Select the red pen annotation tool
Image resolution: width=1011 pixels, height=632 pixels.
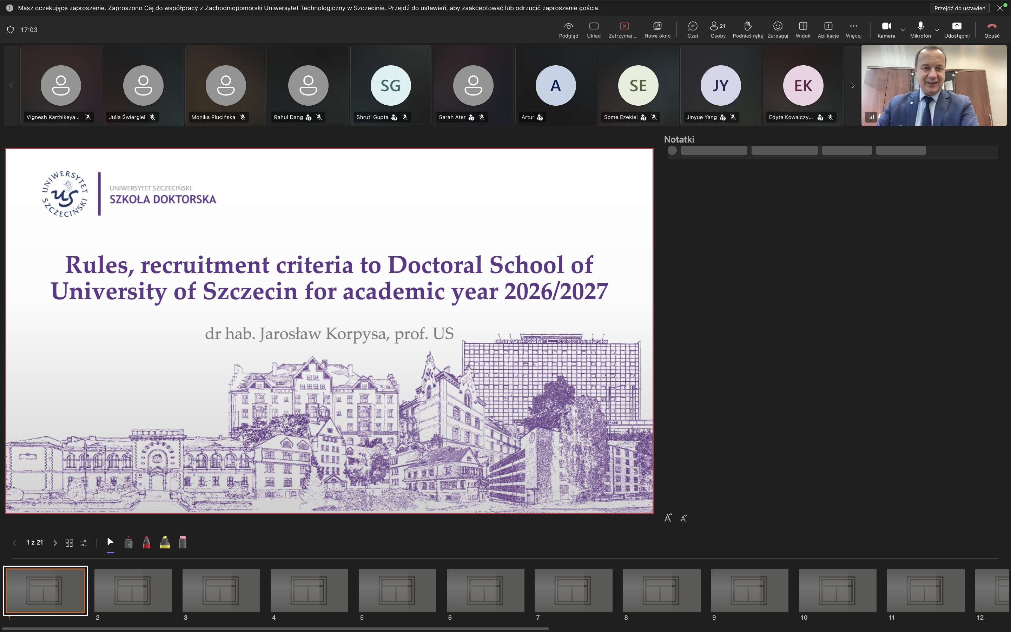pyautogui.click(x=146, y=542)
